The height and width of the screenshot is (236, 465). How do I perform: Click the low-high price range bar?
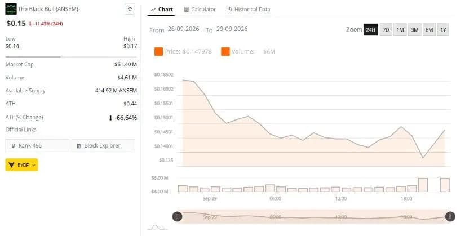[x=71, y=57]
